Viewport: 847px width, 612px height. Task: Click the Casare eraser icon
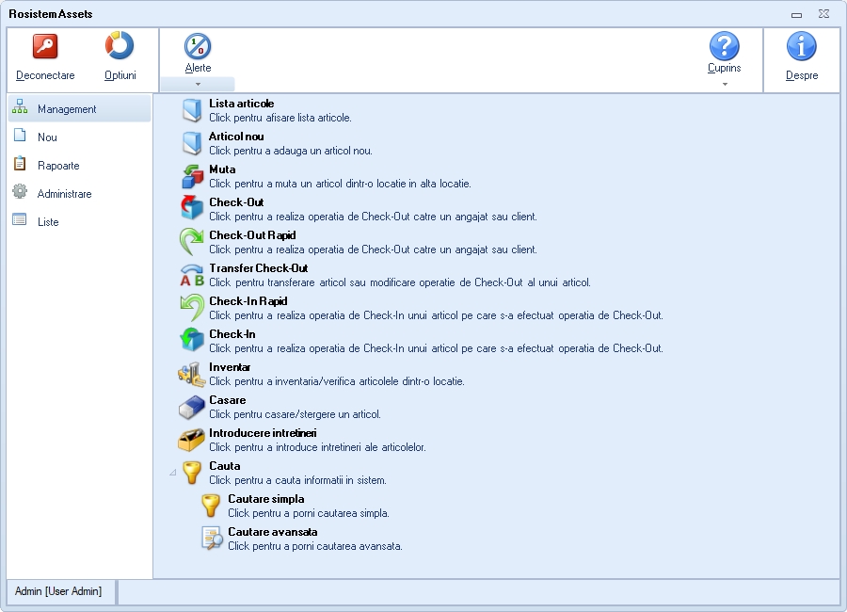tap(192, 407)
